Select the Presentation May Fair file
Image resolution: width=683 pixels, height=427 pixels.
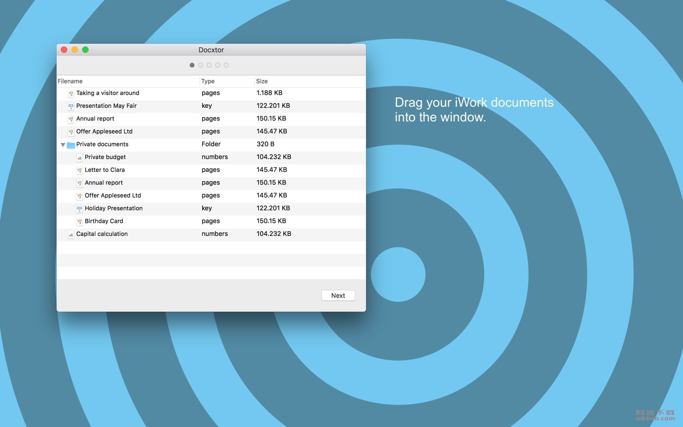tap(211, 106)
